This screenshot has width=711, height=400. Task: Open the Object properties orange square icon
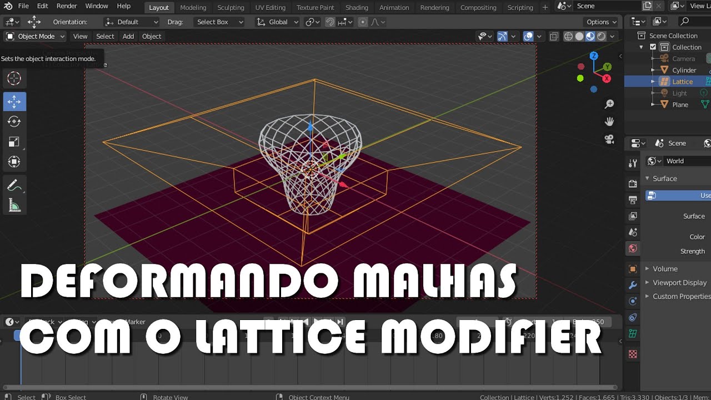[633, 269]
